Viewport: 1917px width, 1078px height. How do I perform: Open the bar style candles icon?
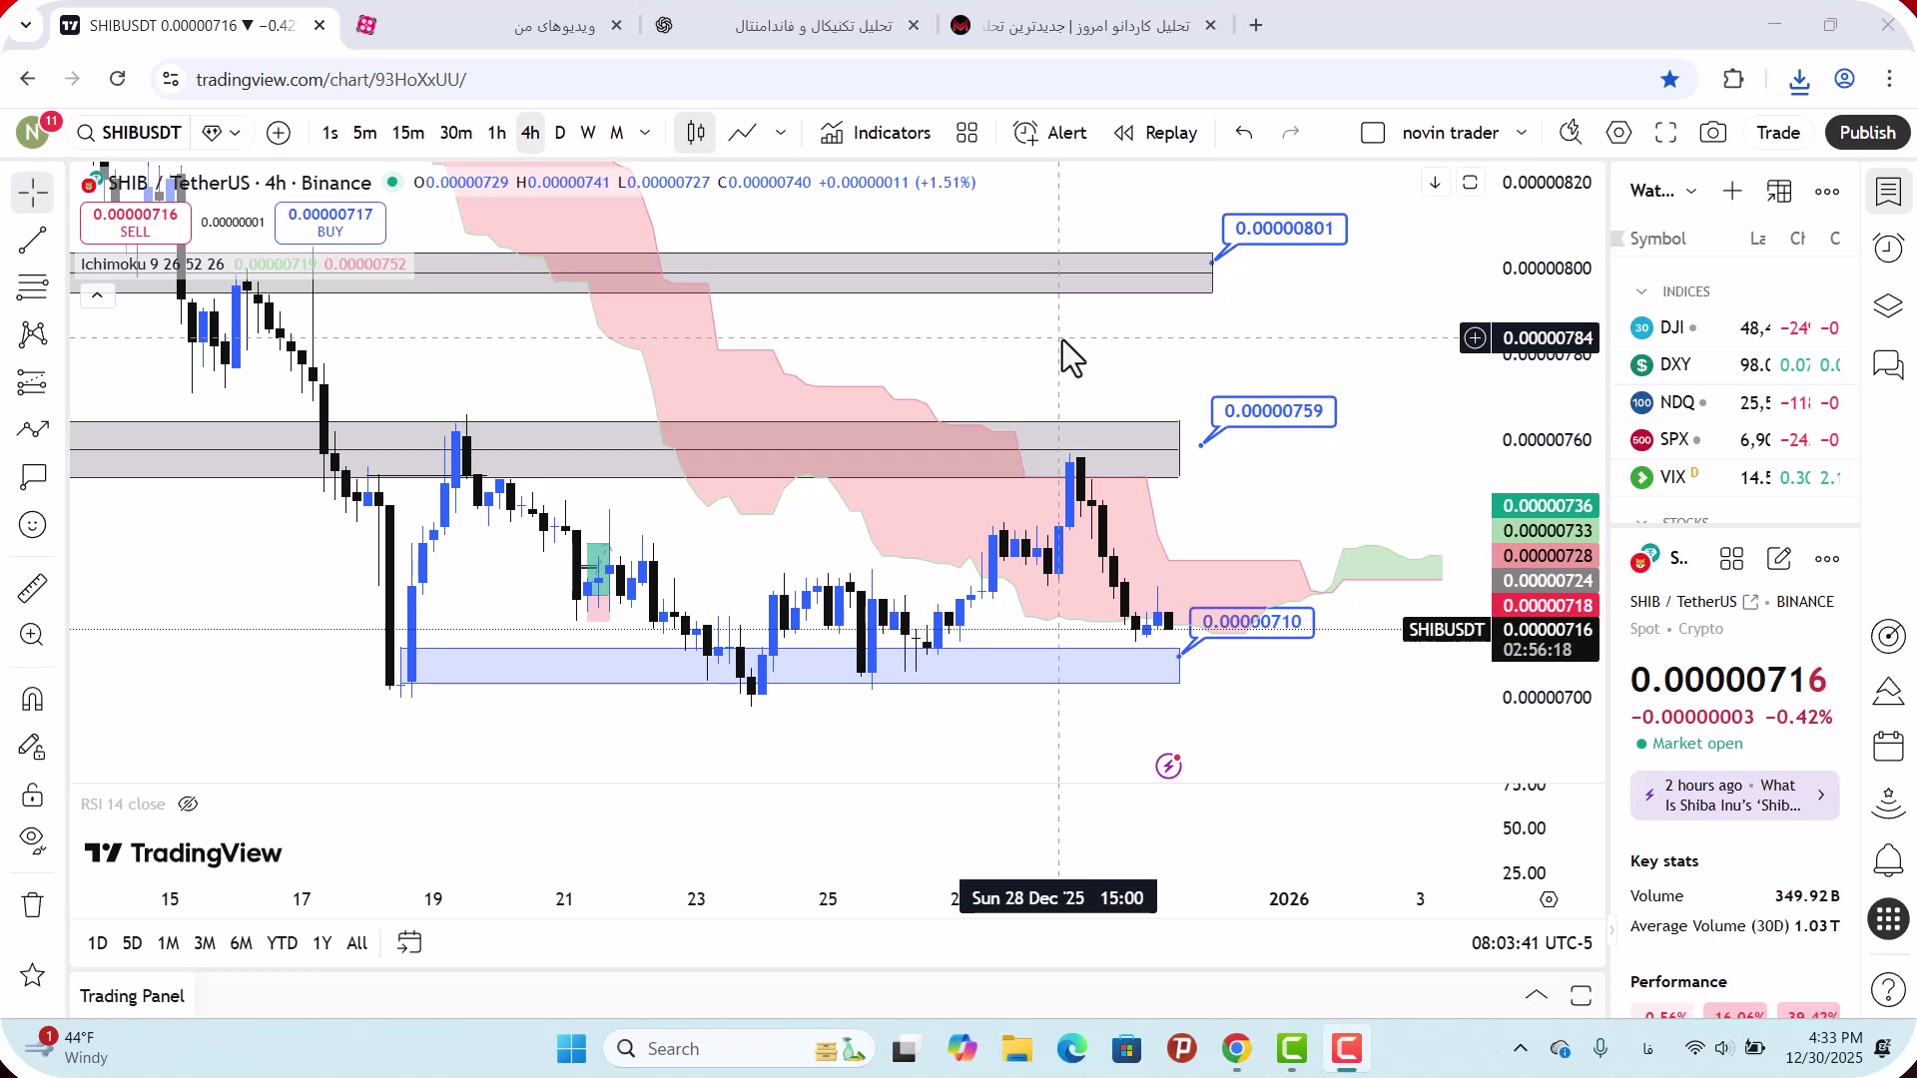point(696,133)
